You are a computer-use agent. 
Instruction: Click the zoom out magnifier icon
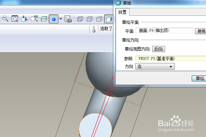(x=5, y=19)
